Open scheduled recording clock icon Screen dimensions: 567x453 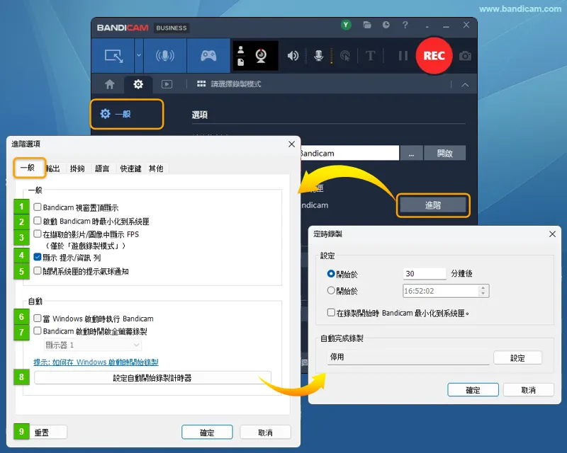pos(386,25)
